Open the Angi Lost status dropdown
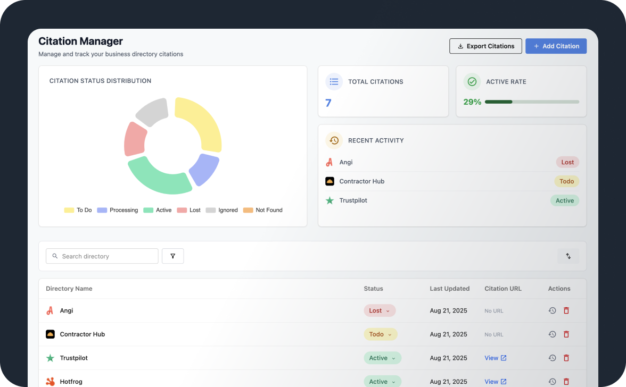Viewport: 626px width, 387px height. [x=380, y=310]
